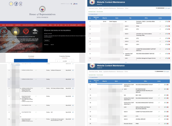This screenshot has width=172, height=126.
Task: Click the edit icon for row 19
Action: [x=166, y=119]
